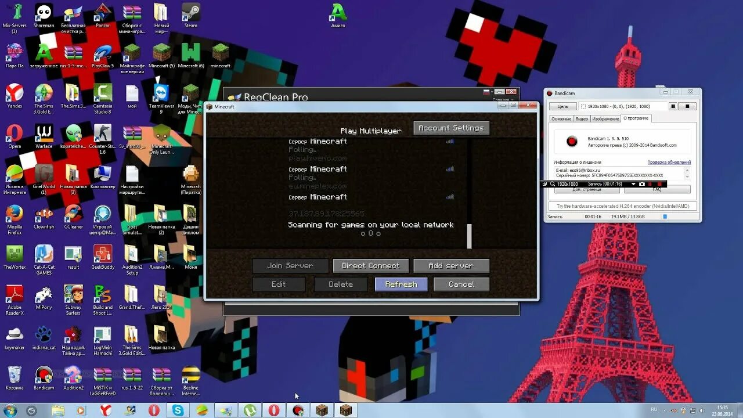Click Add server in Minecraft
The image size is (743, 418).
[x=451, y=266]
